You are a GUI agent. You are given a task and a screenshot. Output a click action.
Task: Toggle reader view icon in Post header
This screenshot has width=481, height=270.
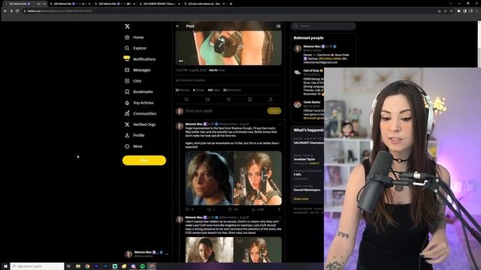point(278,26)
